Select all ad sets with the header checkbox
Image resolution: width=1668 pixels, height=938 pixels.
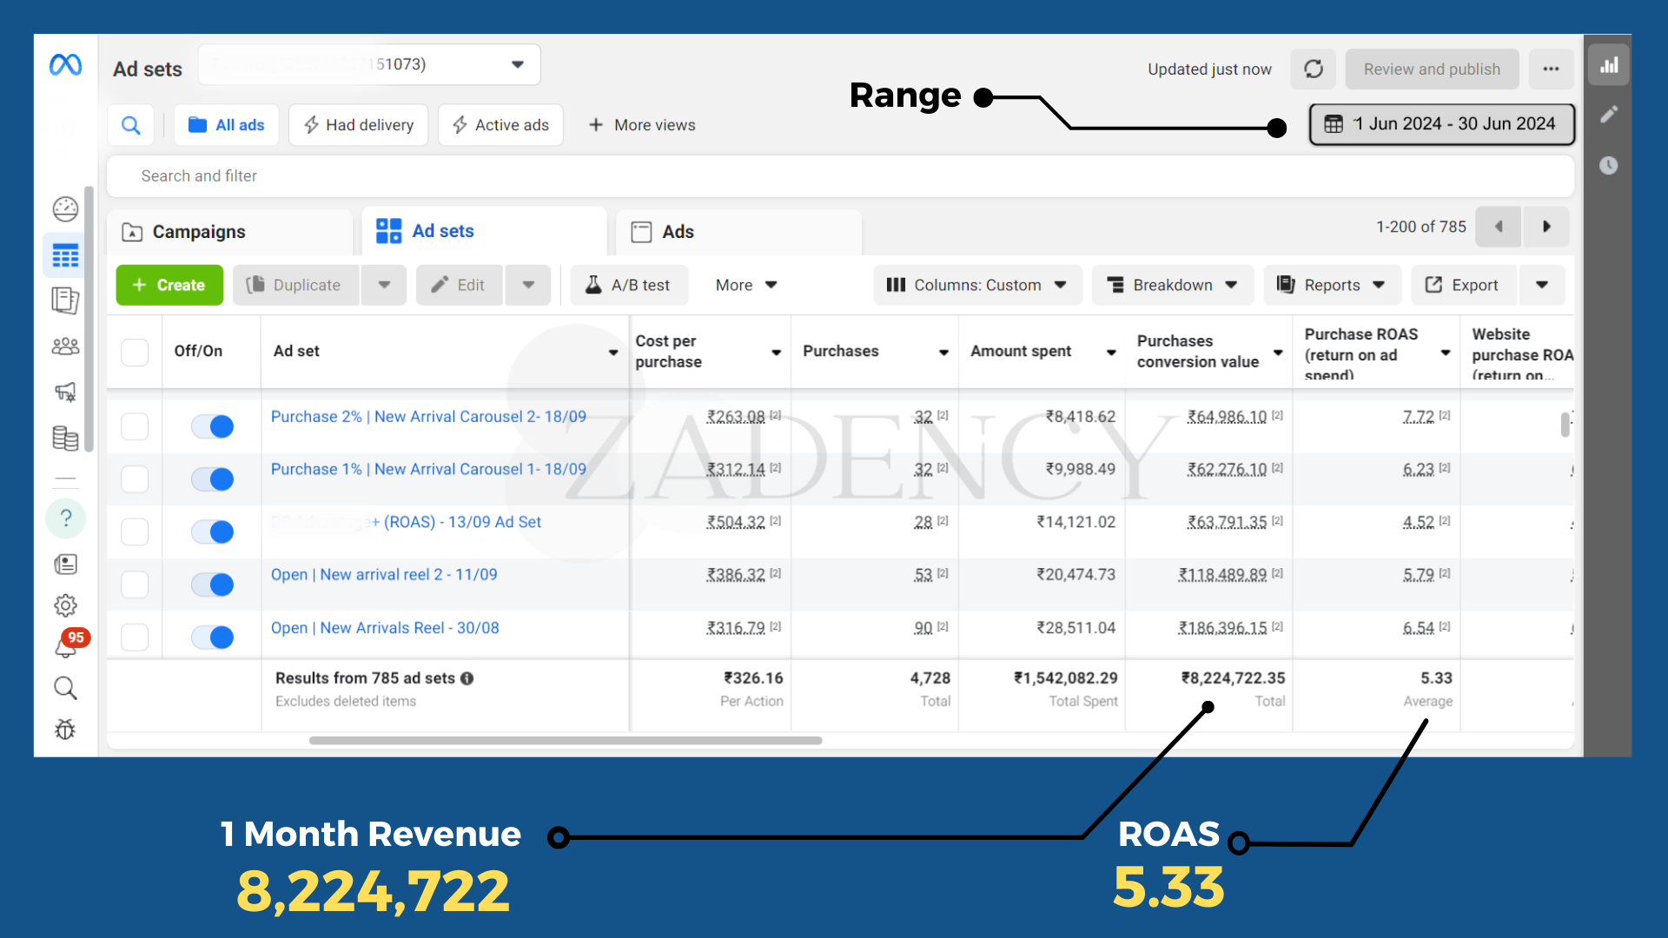(x=135, y=352)
